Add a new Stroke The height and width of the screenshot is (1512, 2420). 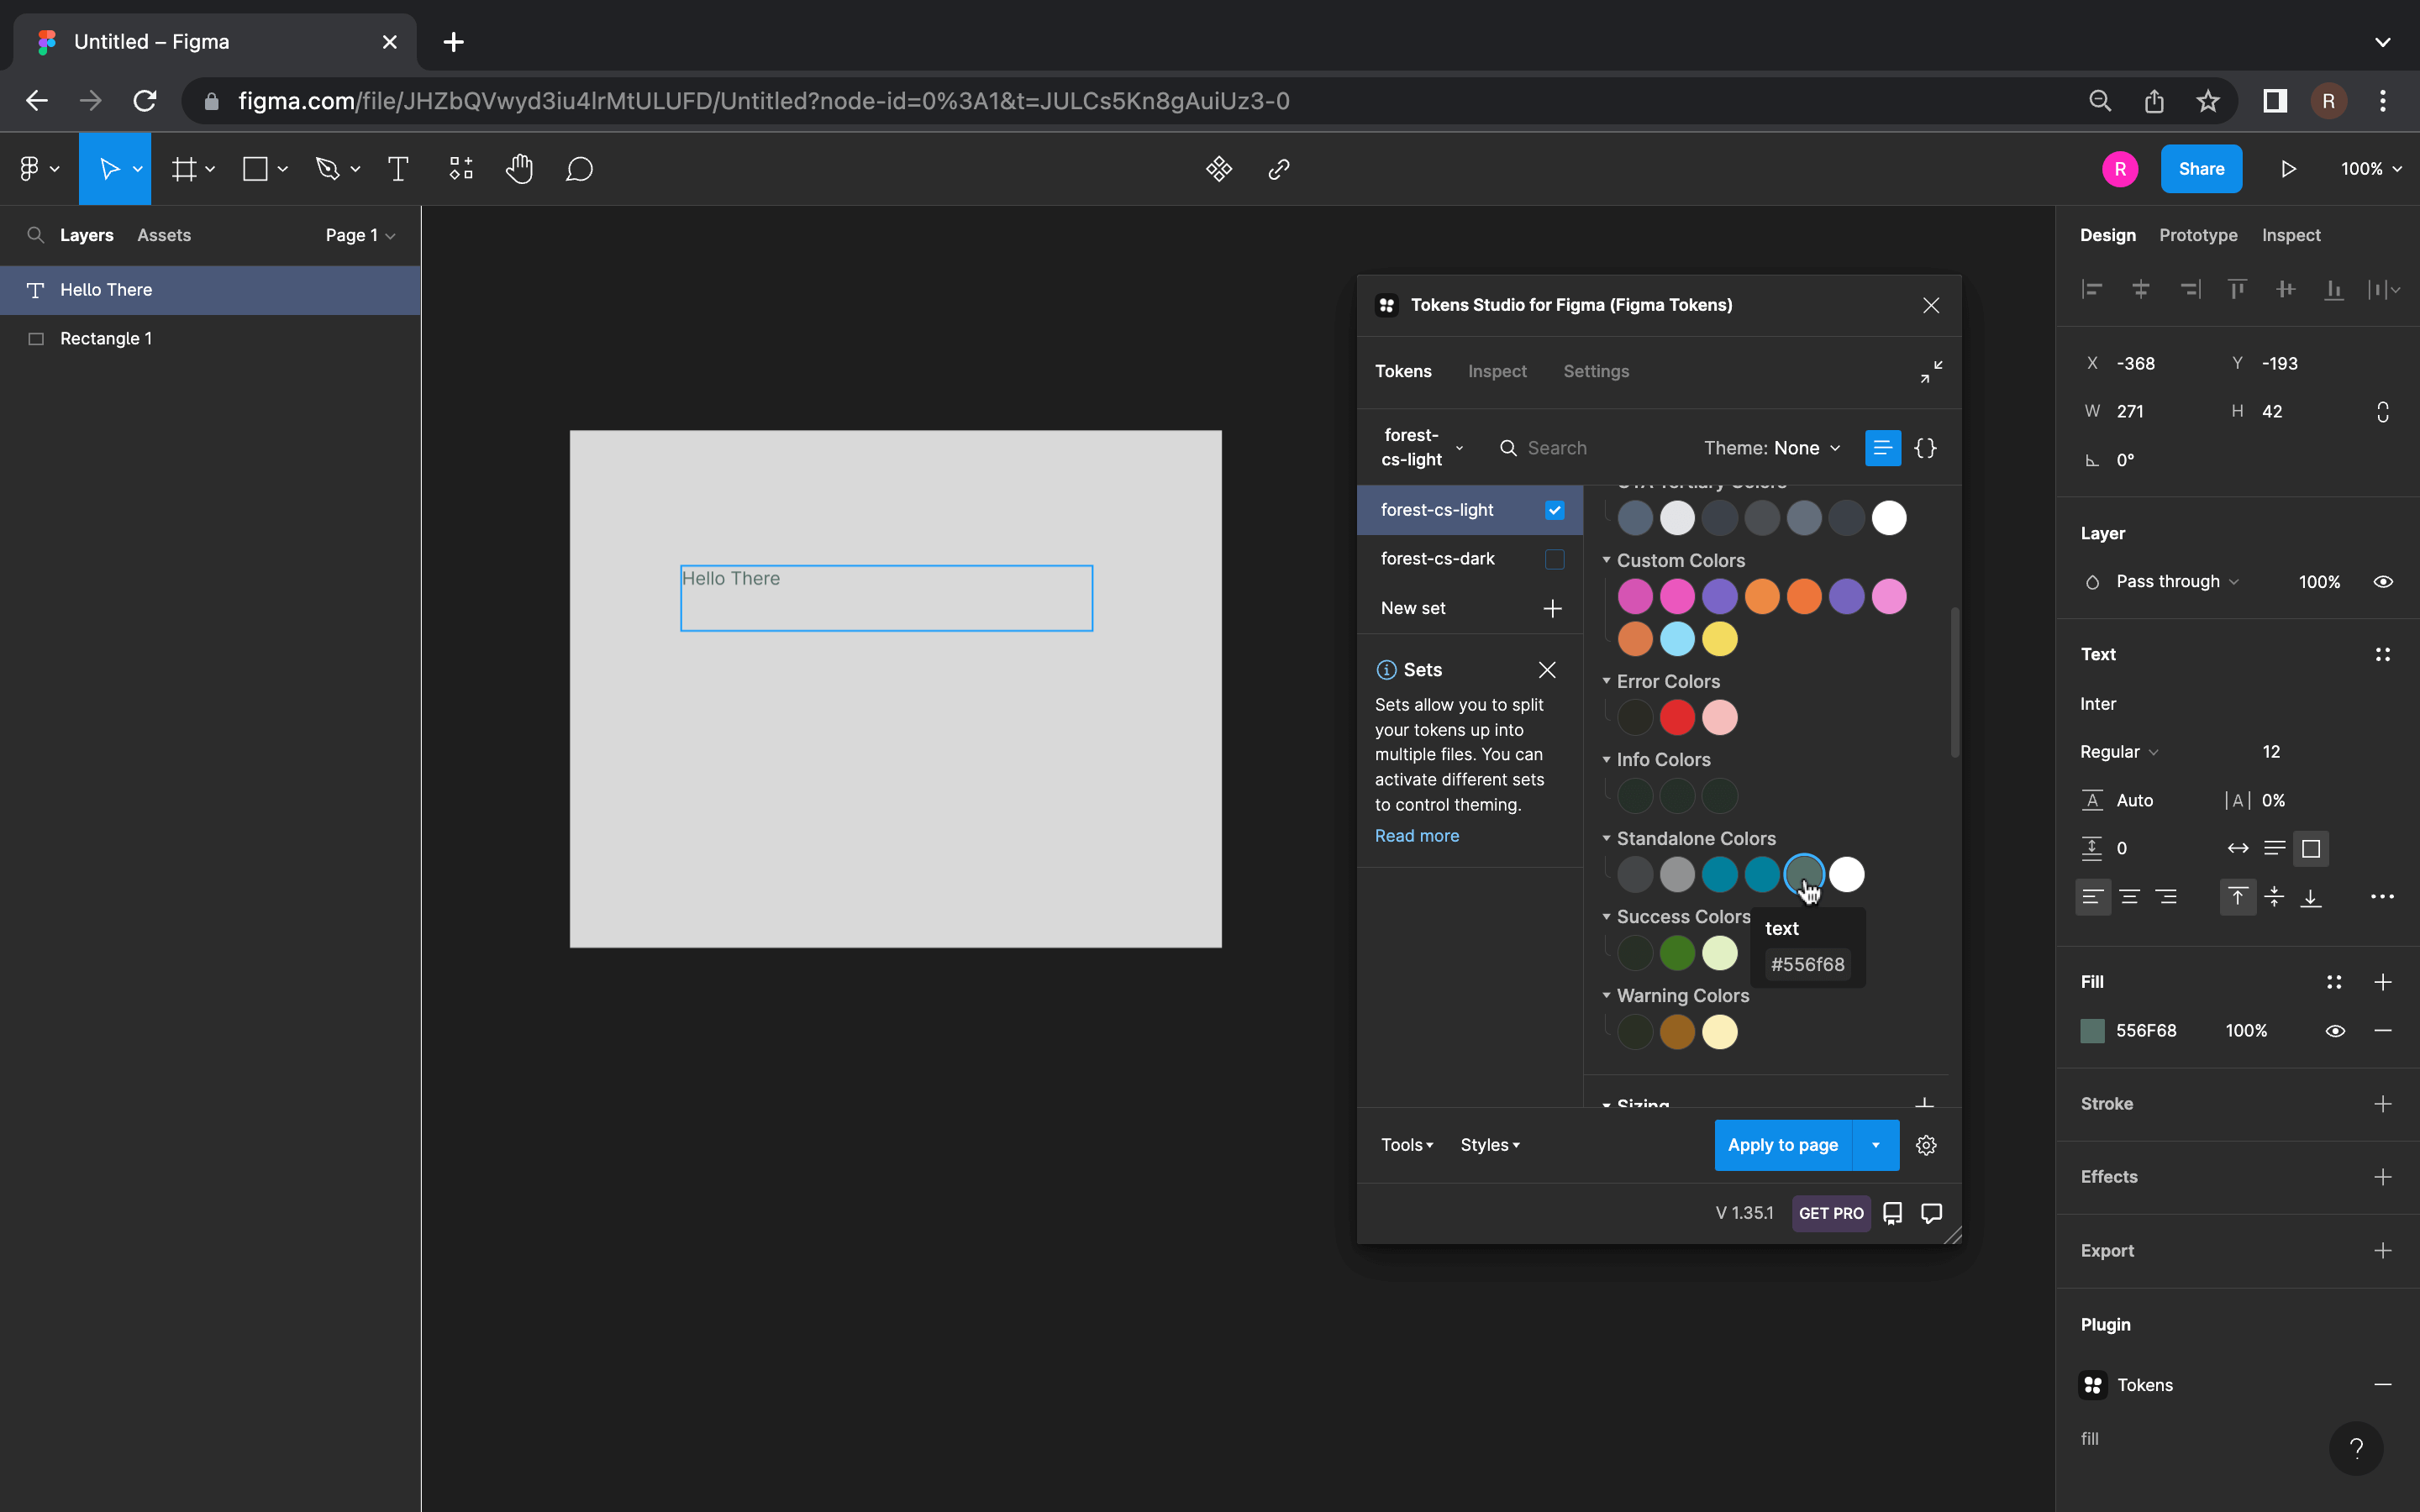[2383, 1104]
